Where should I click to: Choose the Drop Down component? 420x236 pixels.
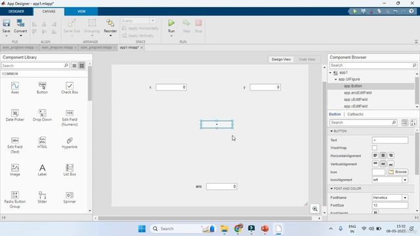[42, 115]
